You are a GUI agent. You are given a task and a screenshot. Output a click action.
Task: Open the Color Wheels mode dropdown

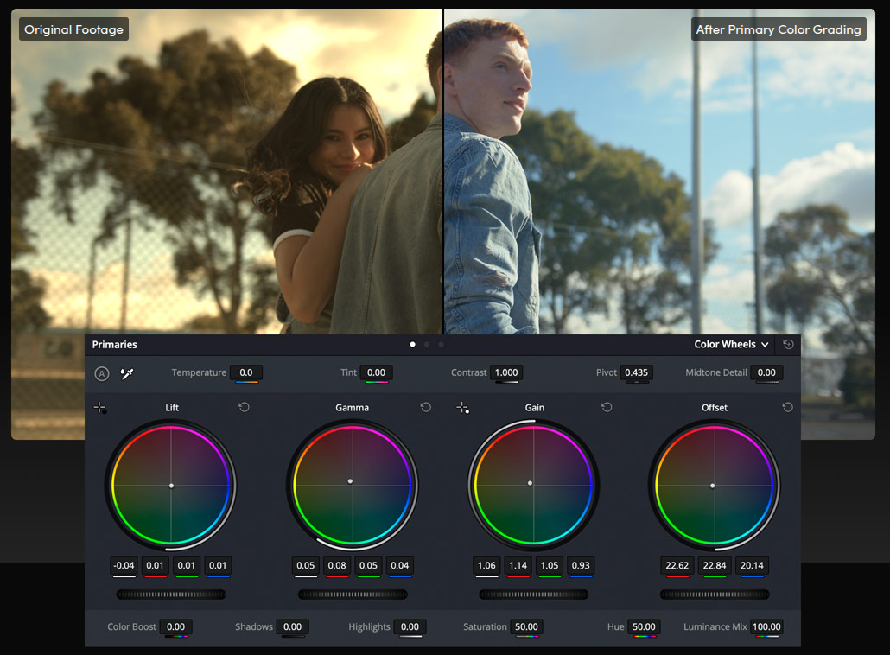(730, 344)
